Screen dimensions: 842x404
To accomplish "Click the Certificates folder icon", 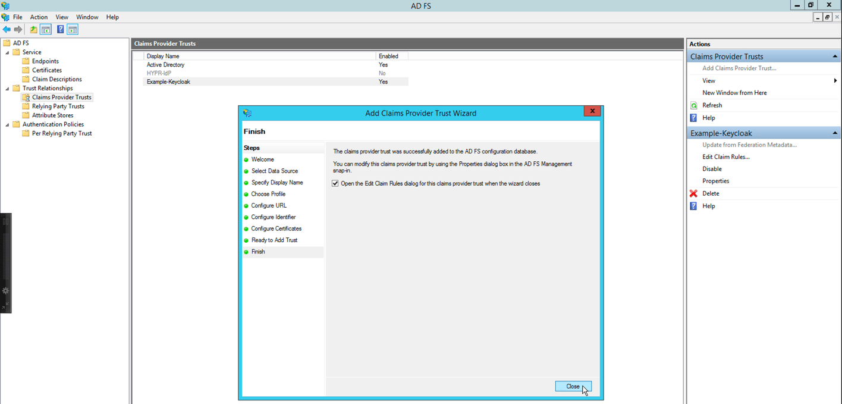I will coord(26,70).
